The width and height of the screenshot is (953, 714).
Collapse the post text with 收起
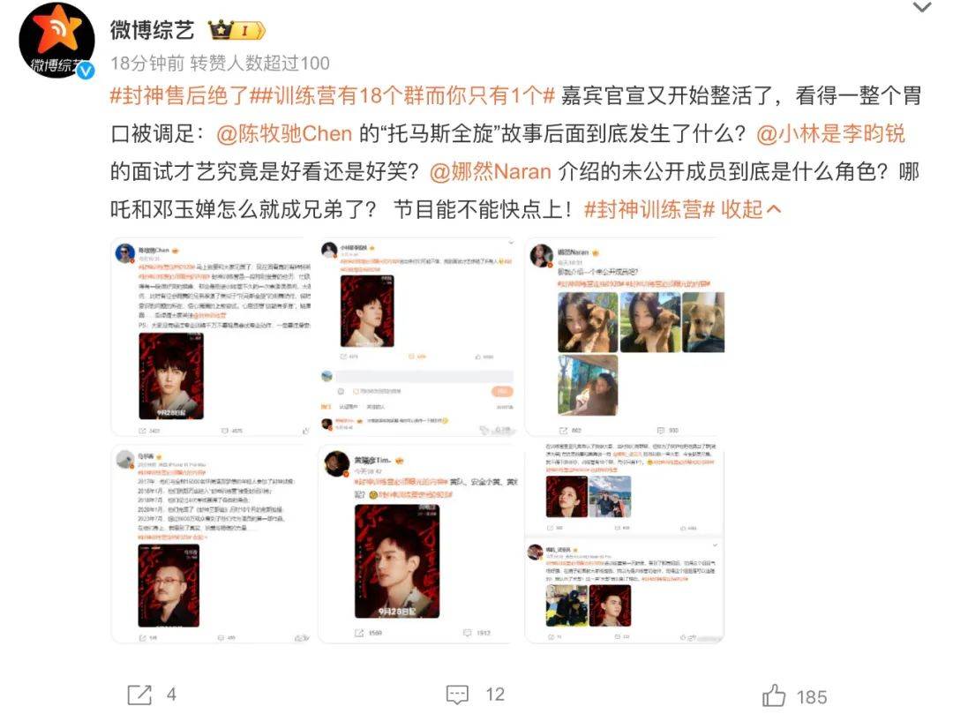click(751, 209)
